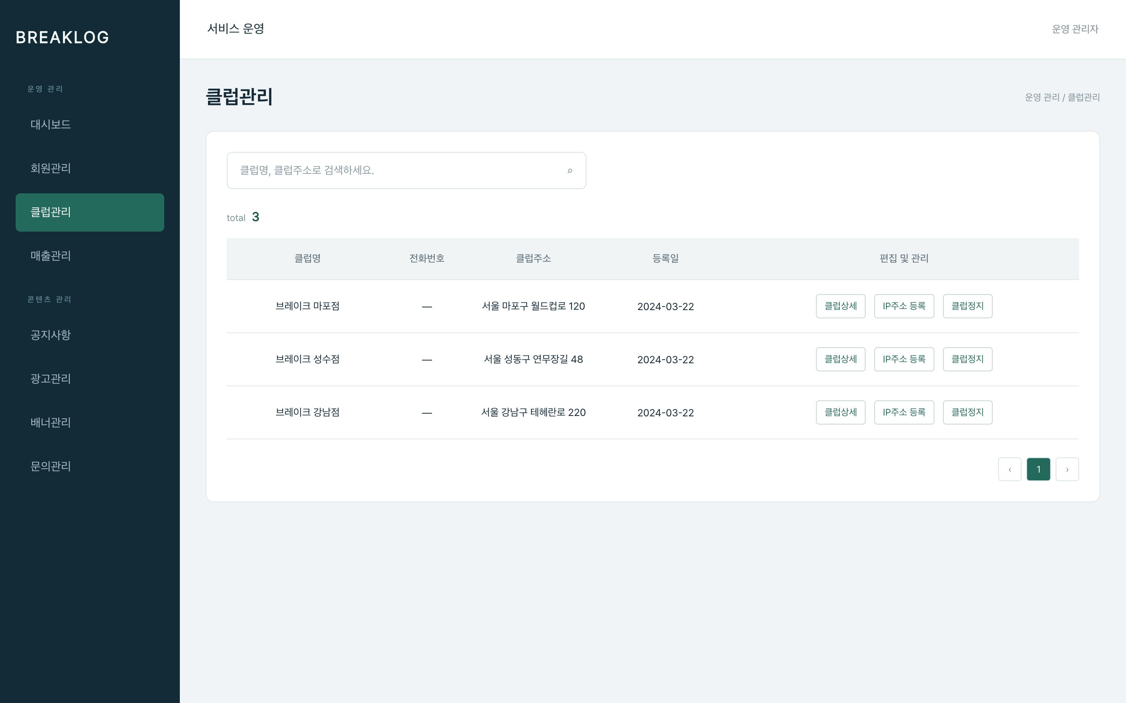Select page 1 in pagination
Screen dimensions: 1126x703
(x=1038, y=469)
